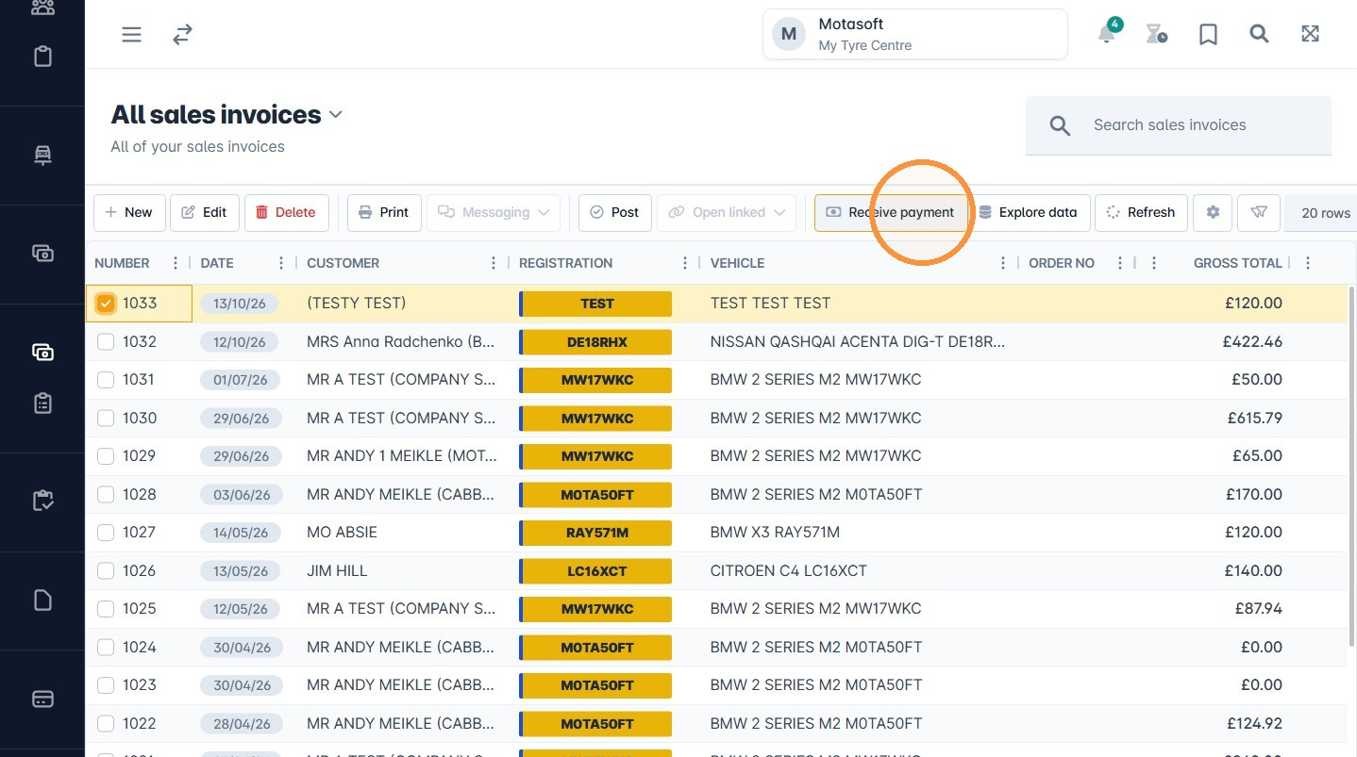Open the clipboard icon in top sidebar
Screen dimensions: 1357x757
[x=42, y=57]
